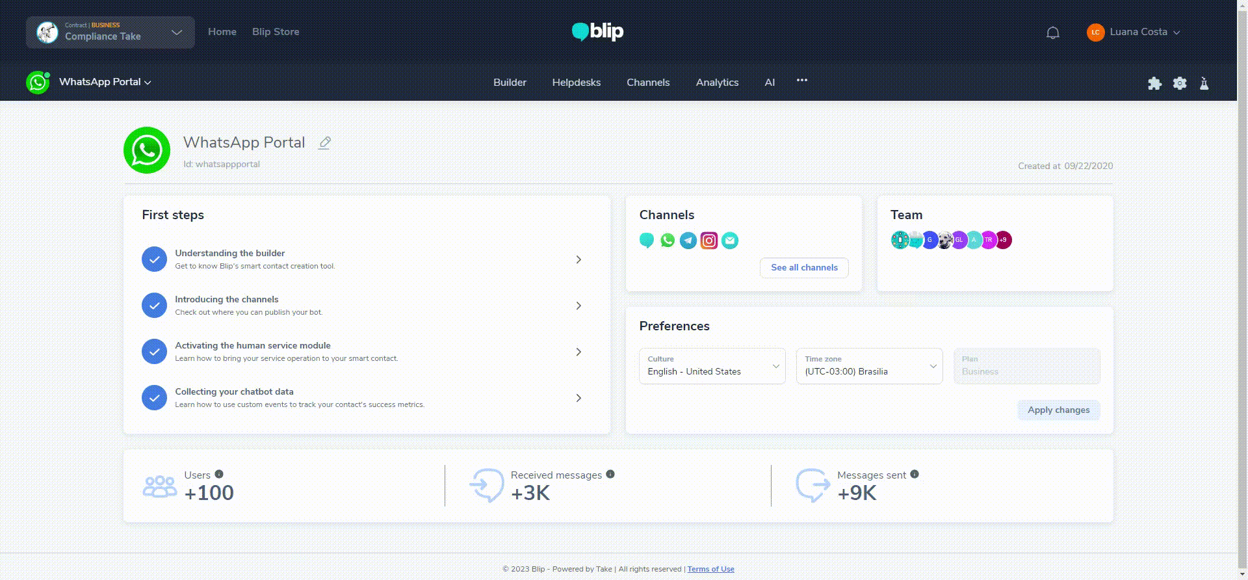This screenshot has width=1248, height=580.
Task: Expand the Compliance Take contract selector
Action: (110, 33)
